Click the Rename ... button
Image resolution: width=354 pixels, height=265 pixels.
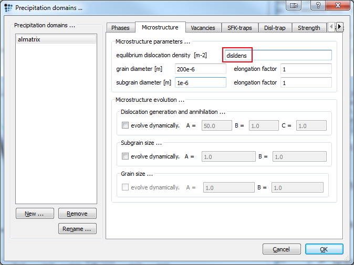[77, 229]
